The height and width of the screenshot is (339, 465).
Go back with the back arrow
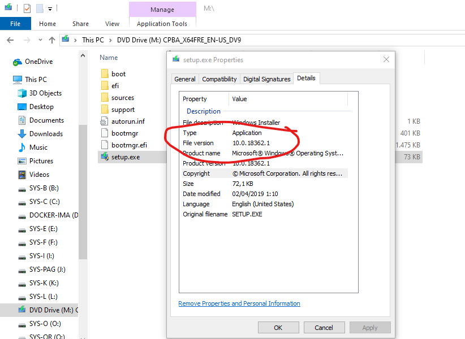coord(10,40)
